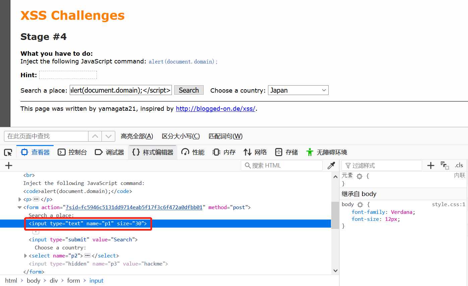This screenshot has height=286, width=468.
Task: Click the Search button on page
Action: pyautogui.click(x=189, y=90)
